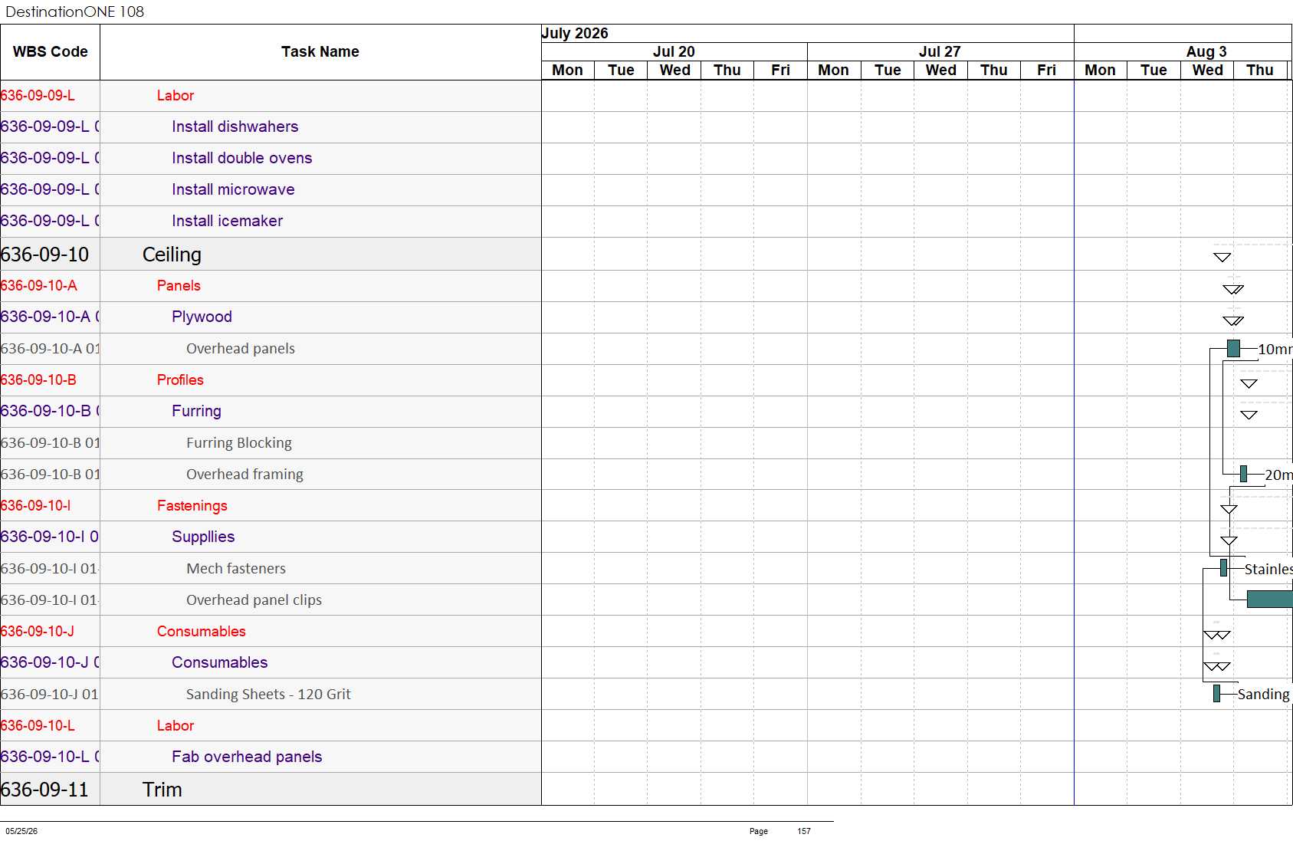The image size is (1293, 841).
Task: Select the Fastenings task row
Action: [271, 506]
